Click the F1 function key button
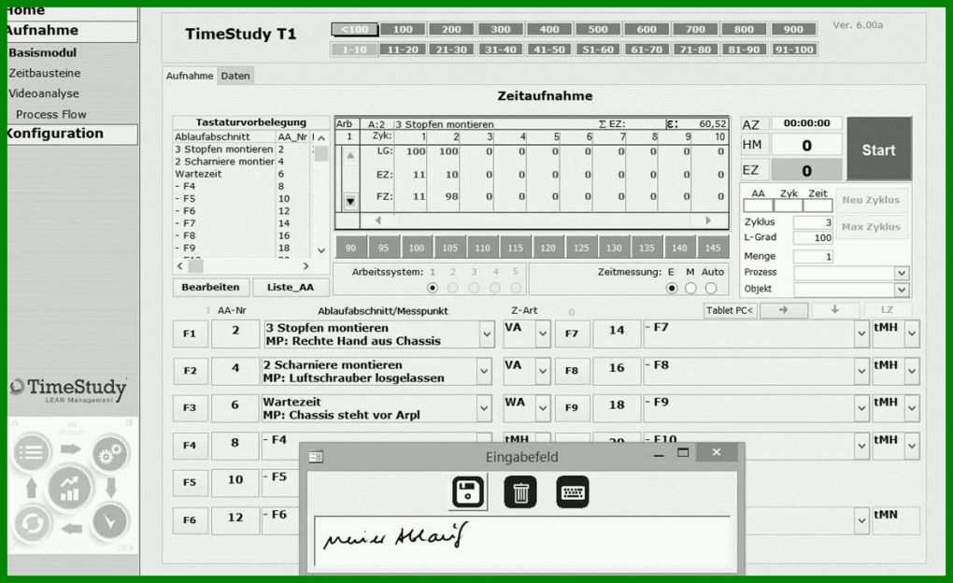This screenshot has width=953, height=583. (190, 334)
